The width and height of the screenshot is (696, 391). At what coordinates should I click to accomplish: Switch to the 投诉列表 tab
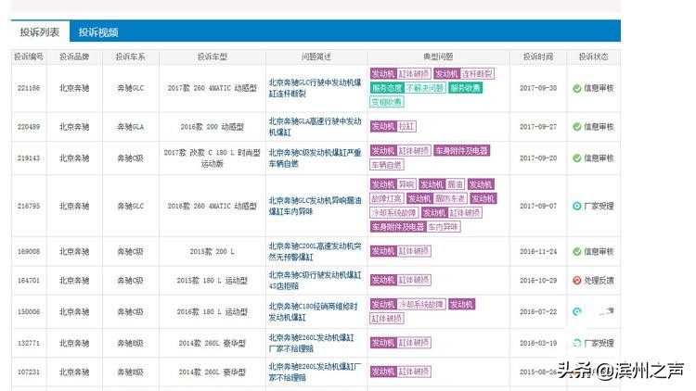click(40, 32)
